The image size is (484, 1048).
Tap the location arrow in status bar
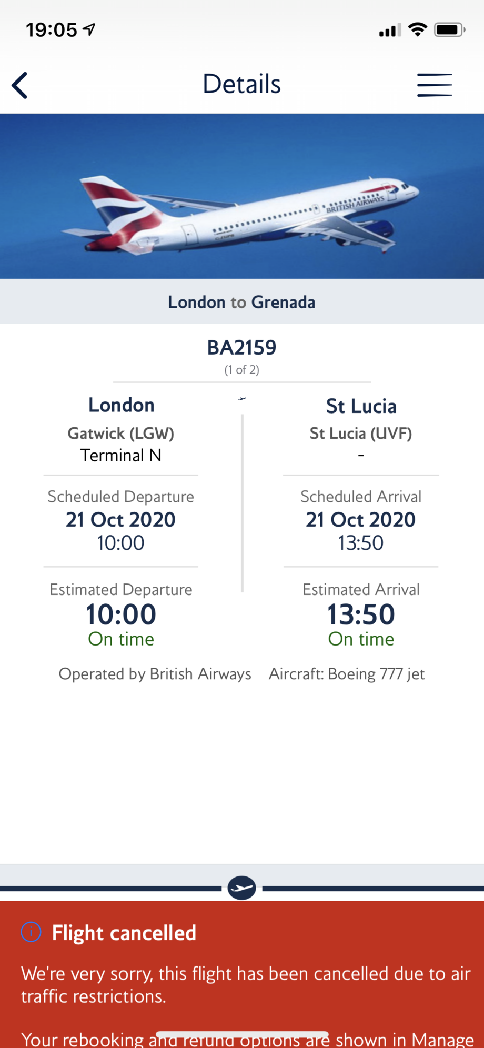pyautogui.click(x=89, y=29)
